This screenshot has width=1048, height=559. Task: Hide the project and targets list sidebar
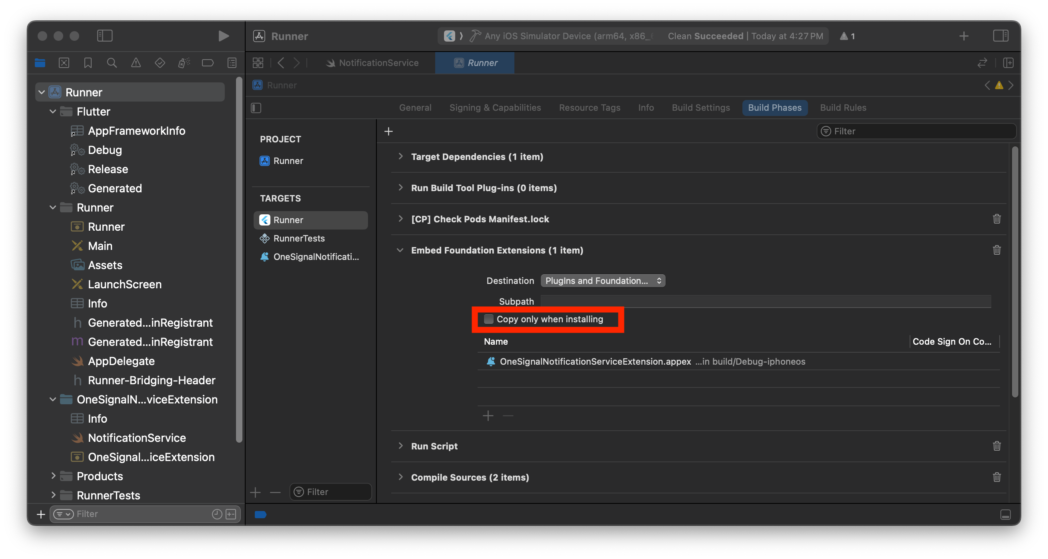256,108
